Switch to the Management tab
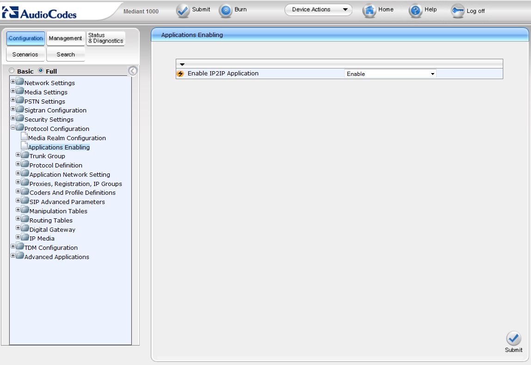531x365 pixels. pyautogui.click(x=65, y=38)
